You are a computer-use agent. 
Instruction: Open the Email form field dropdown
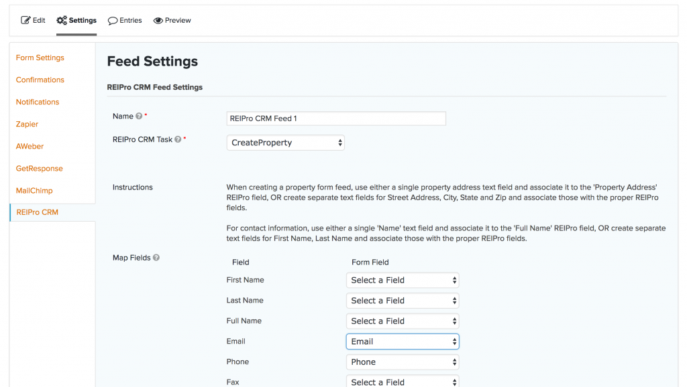[403, 341]
